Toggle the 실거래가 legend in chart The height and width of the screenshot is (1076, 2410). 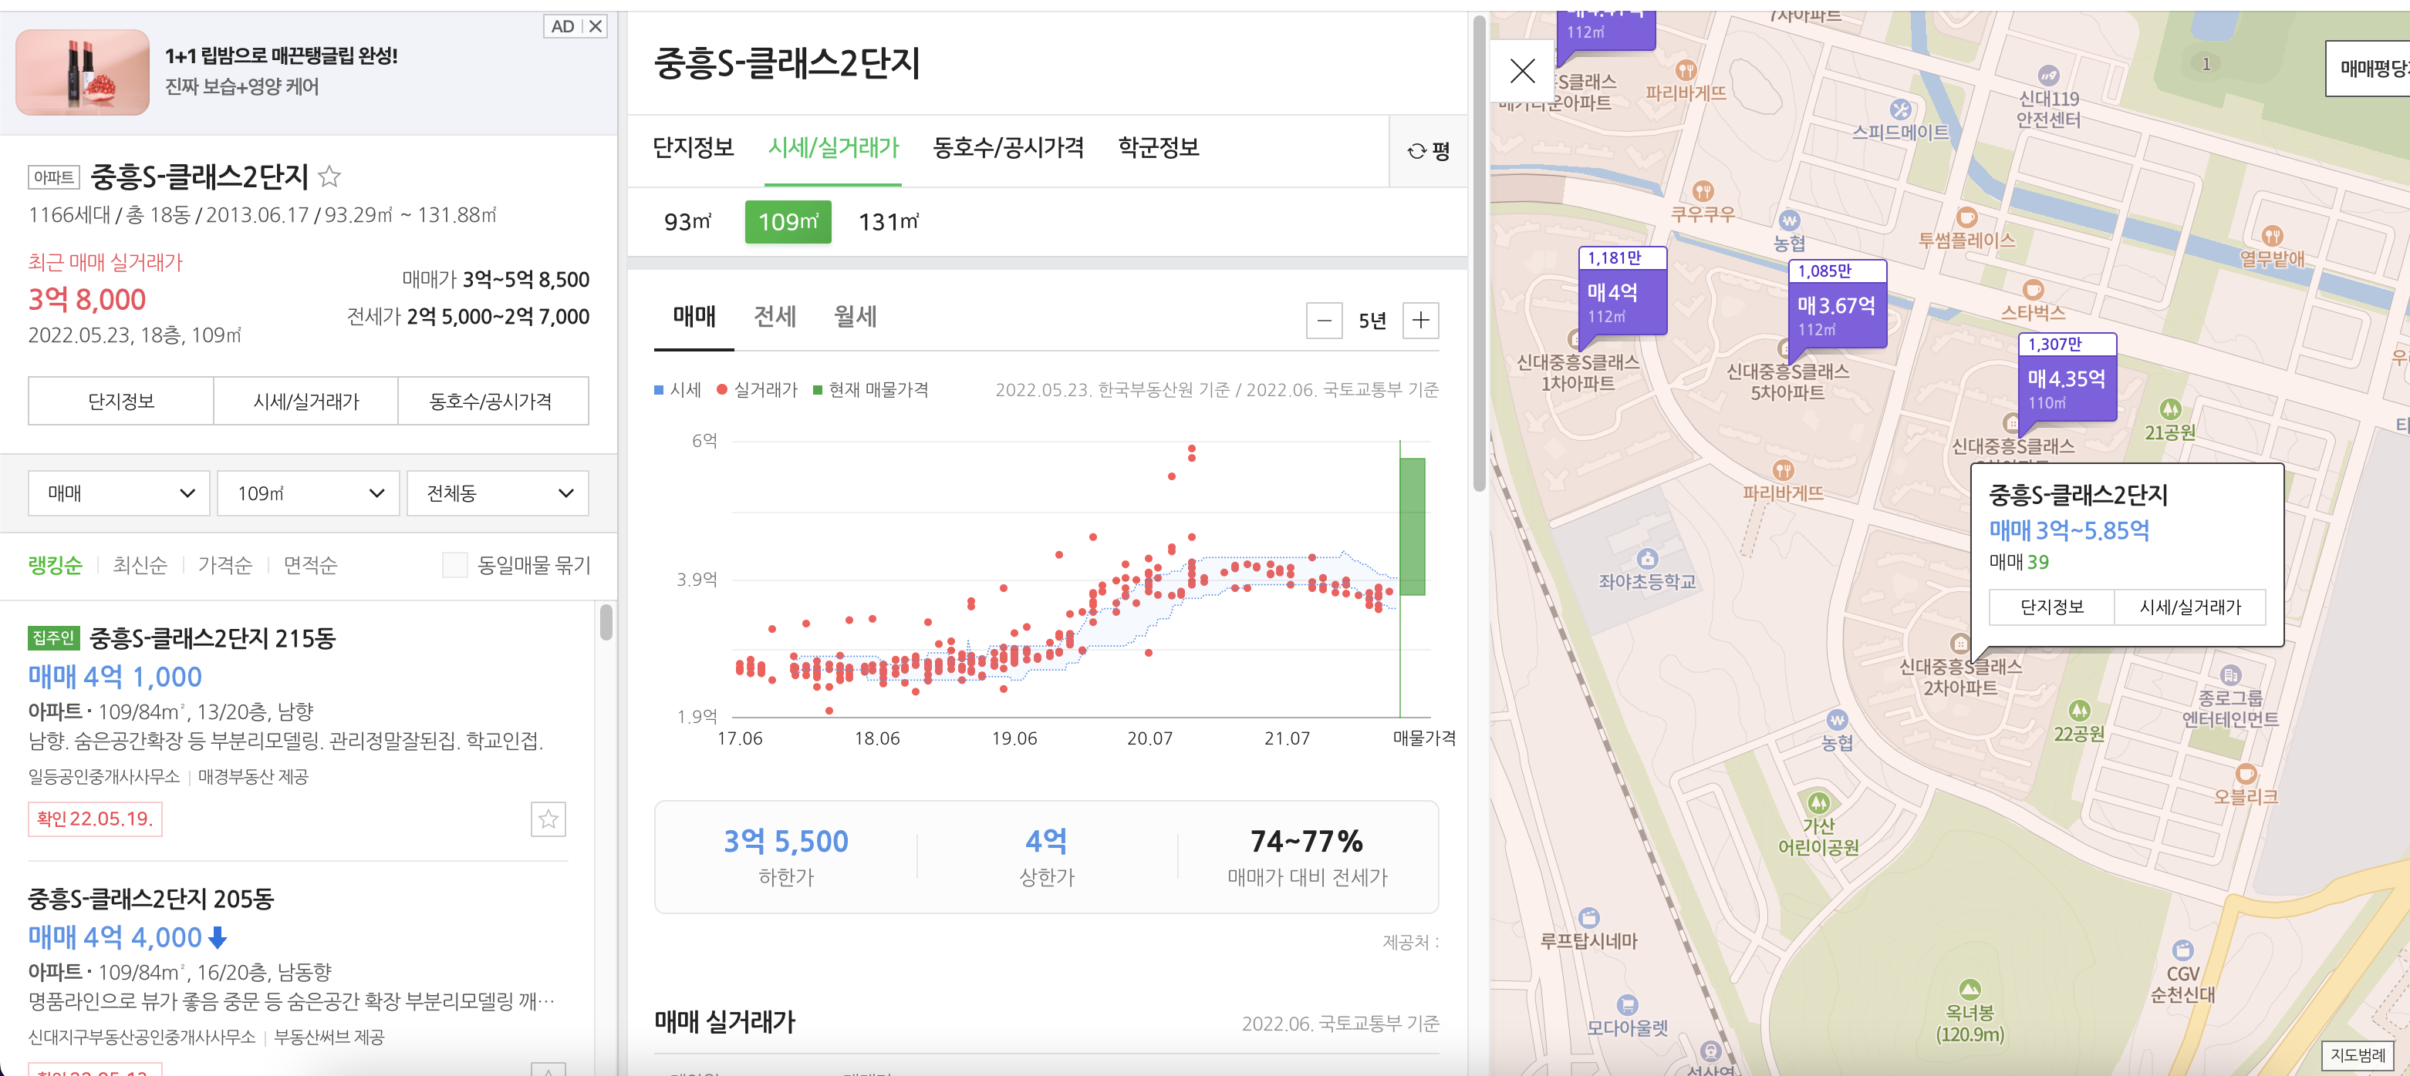[756, 390]
